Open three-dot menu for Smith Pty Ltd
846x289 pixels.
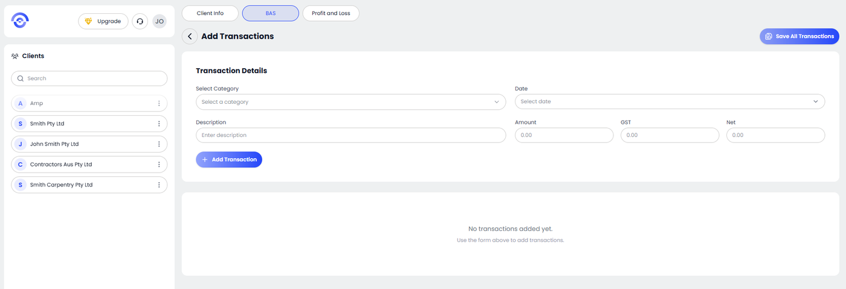coord(159,124)
